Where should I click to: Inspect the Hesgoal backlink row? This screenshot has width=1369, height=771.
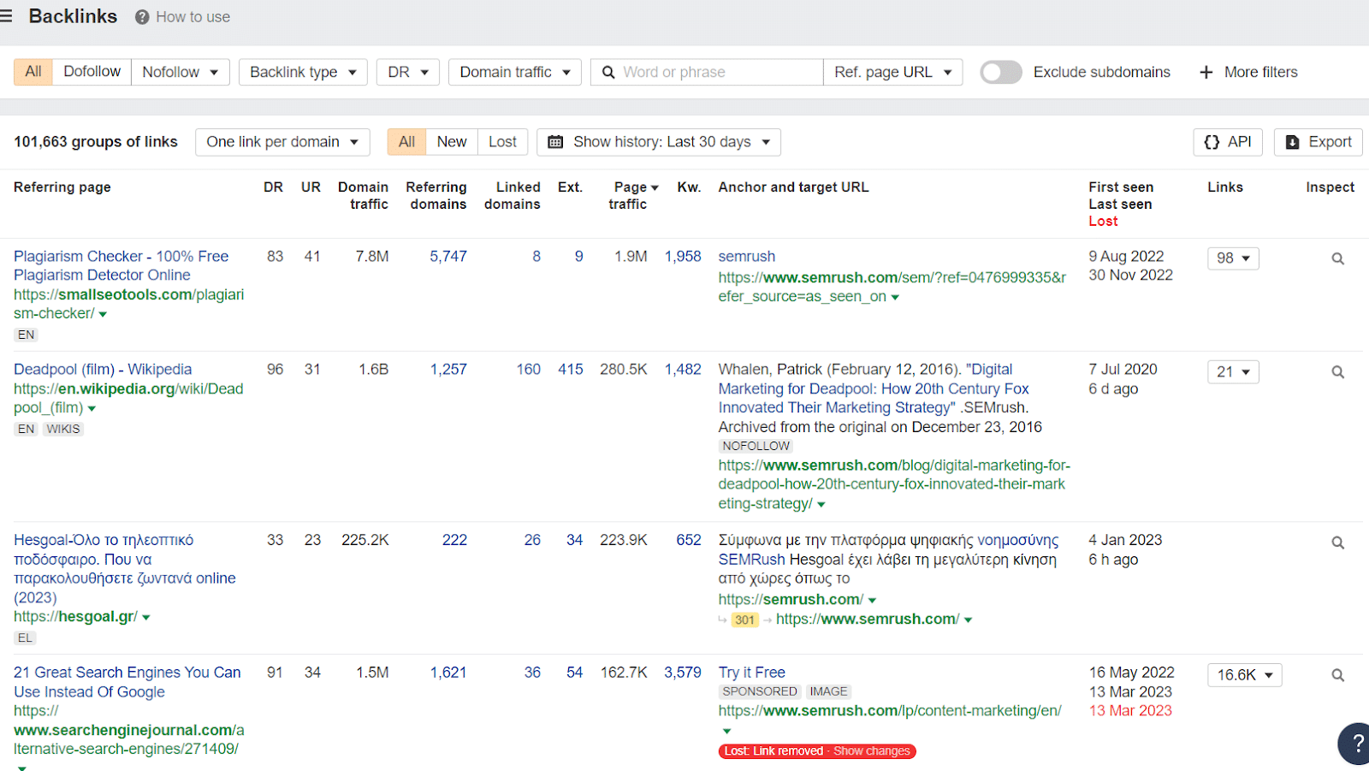1336,542
